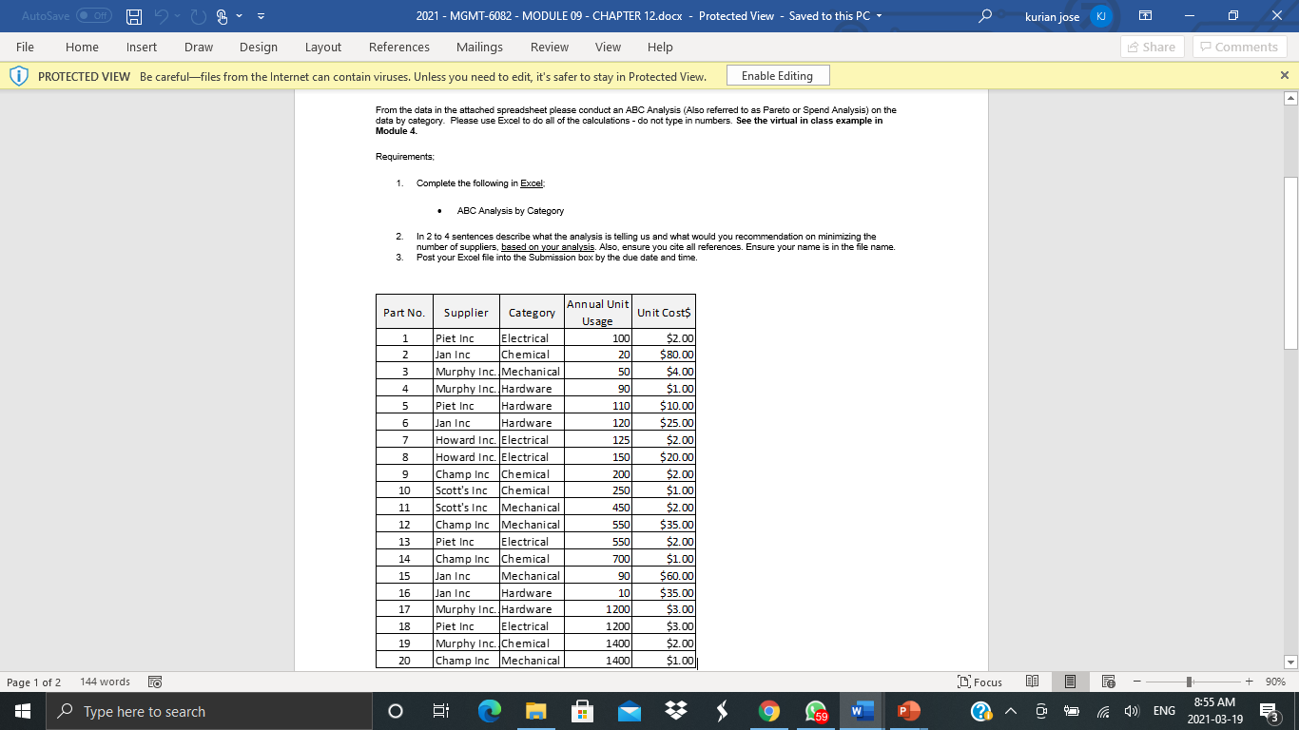Open the accessibility/macro icon in the status bar

pyautogui.click(x=155, y=682)
